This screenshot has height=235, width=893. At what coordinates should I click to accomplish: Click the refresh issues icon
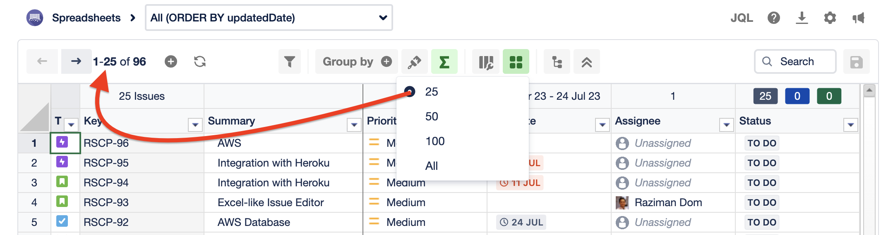(x=200, y=62)
